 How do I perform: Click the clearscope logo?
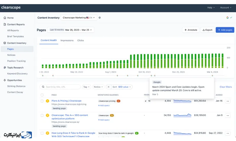point(11,8)
